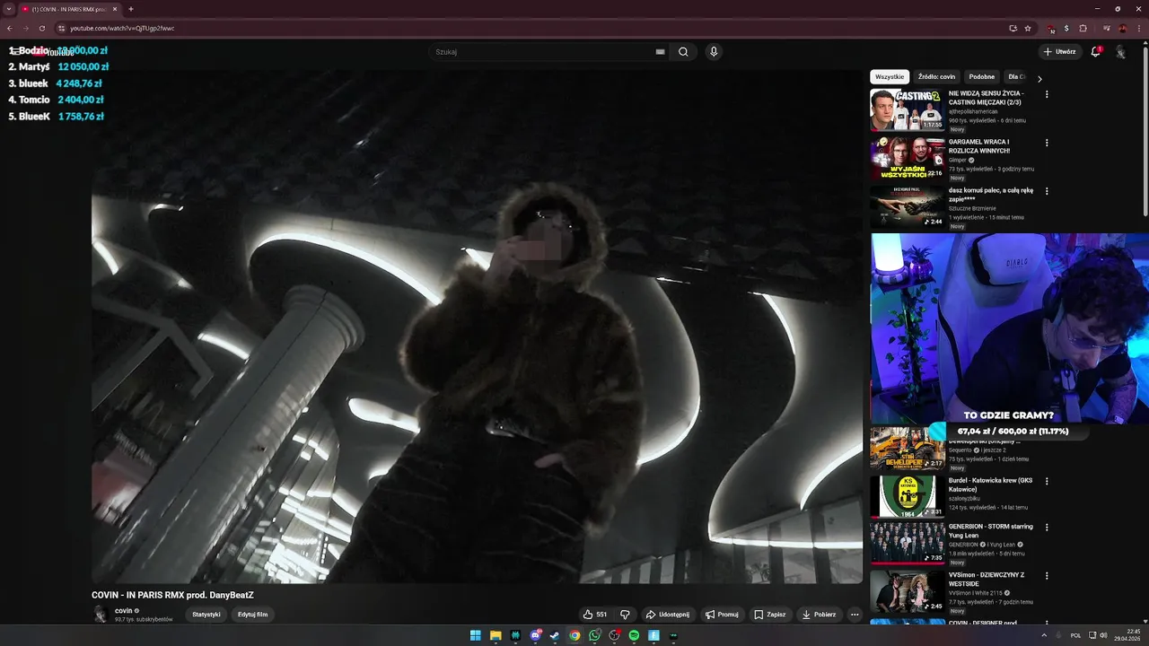Image resolution: width=1149 pixels, height=646 pixels.
Task: Click the volume icon in system tray
Action: click(1103, 635)
